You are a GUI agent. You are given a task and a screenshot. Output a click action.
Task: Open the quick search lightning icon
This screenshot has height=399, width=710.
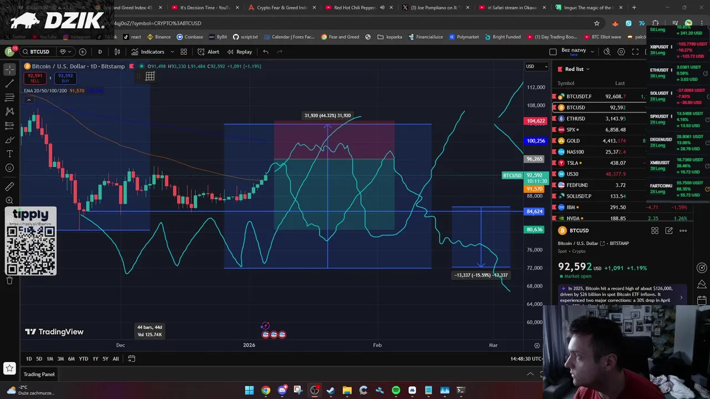tap(607, 52)
